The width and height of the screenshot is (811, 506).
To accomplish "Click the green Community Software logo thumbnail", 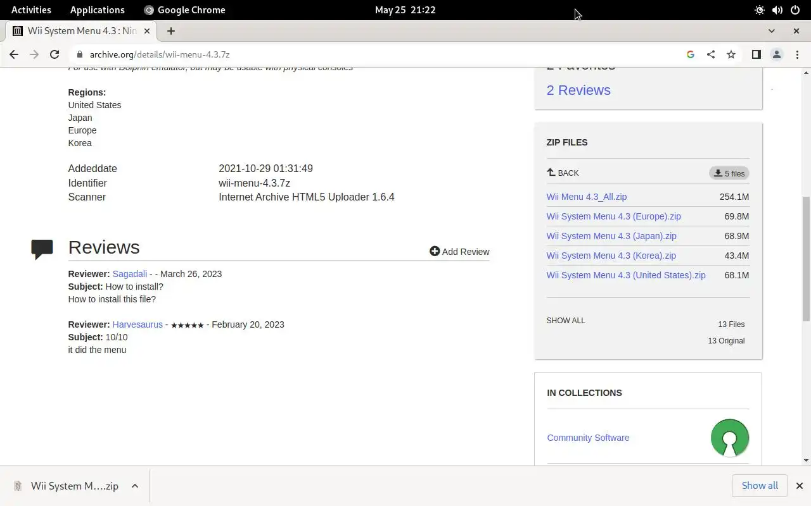I will 730,438.
